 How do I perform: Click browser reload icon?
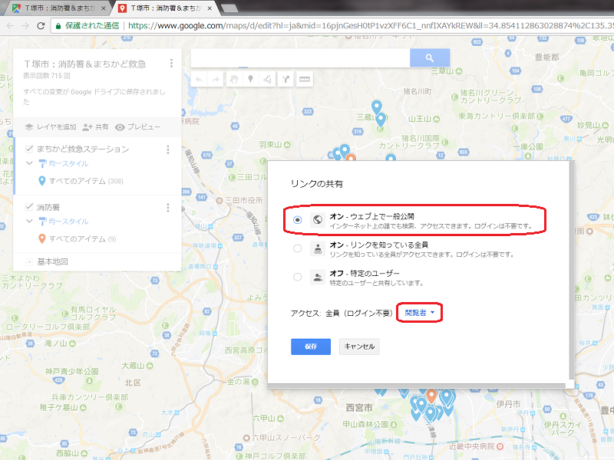pyautogui.click(x=41, y=26)
